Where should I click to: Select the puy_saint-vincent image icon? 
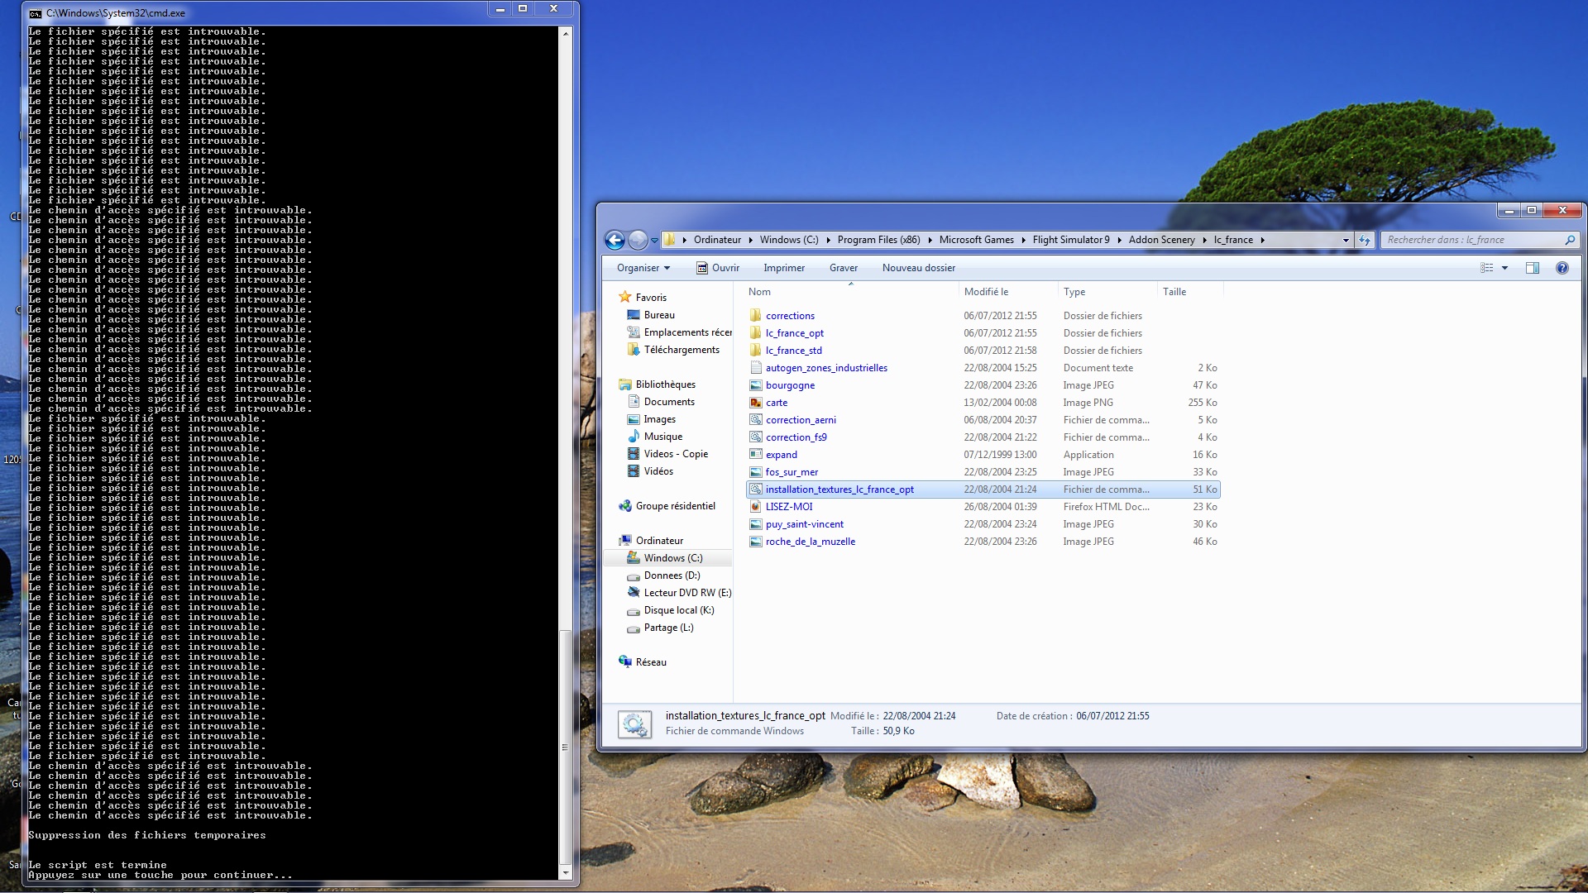[755, 524]
